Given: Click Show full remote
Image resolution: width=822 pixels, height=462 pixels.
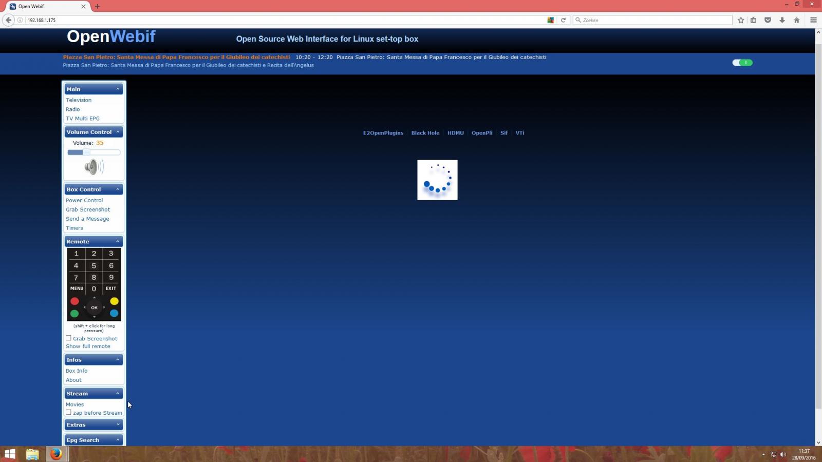Looking at the screenshot, I should 88,346.
